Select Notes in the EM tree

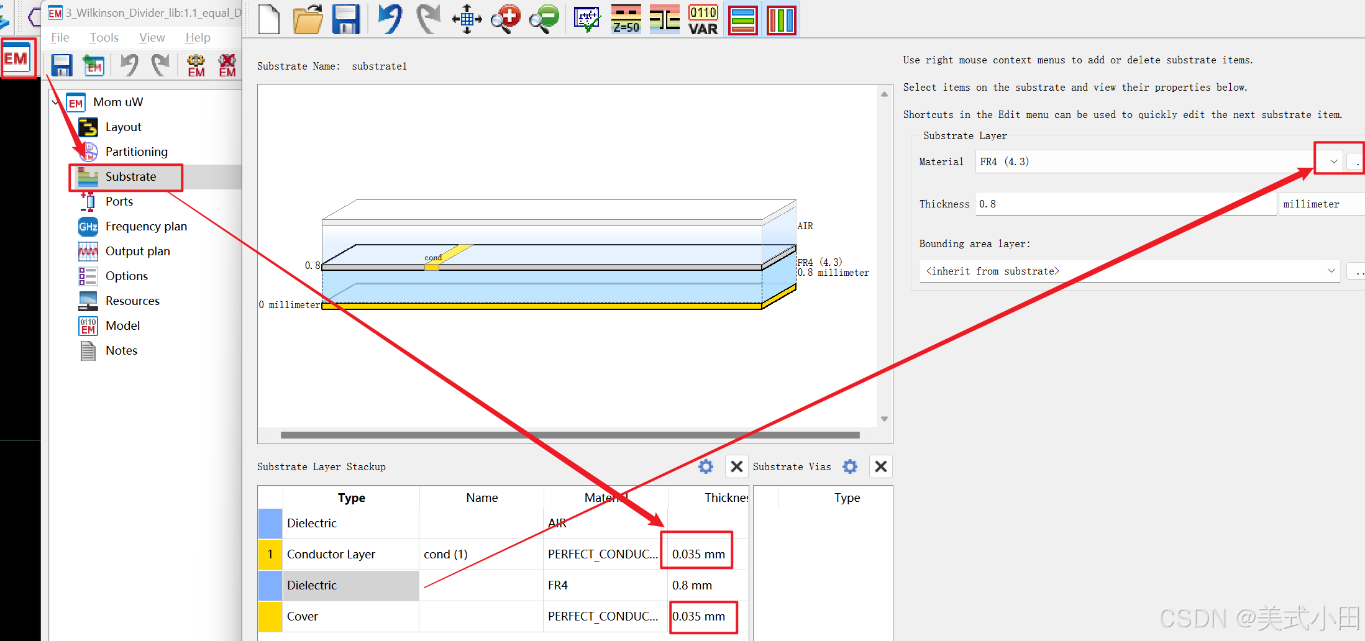coord(121,350)
